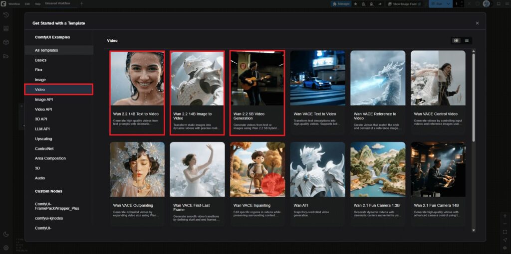The image size is (511, 254).
Task: Select All Templates category
Action: [x=59, y=50]
